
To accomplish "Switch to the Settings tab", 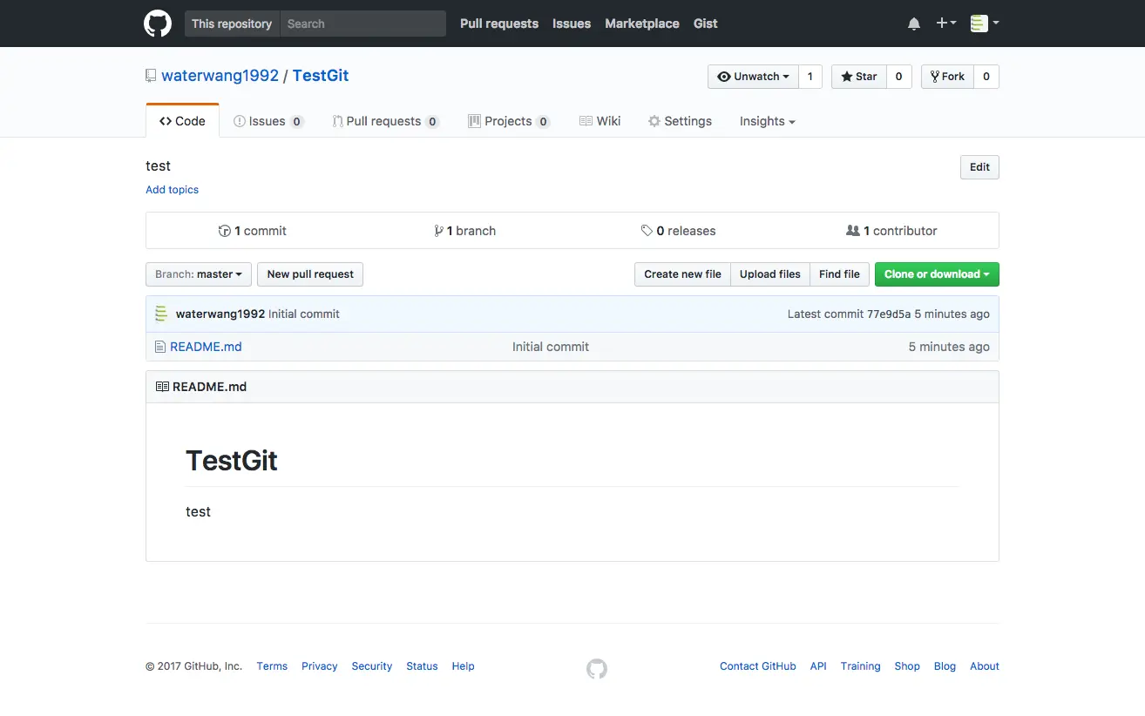I will (680, 121).
